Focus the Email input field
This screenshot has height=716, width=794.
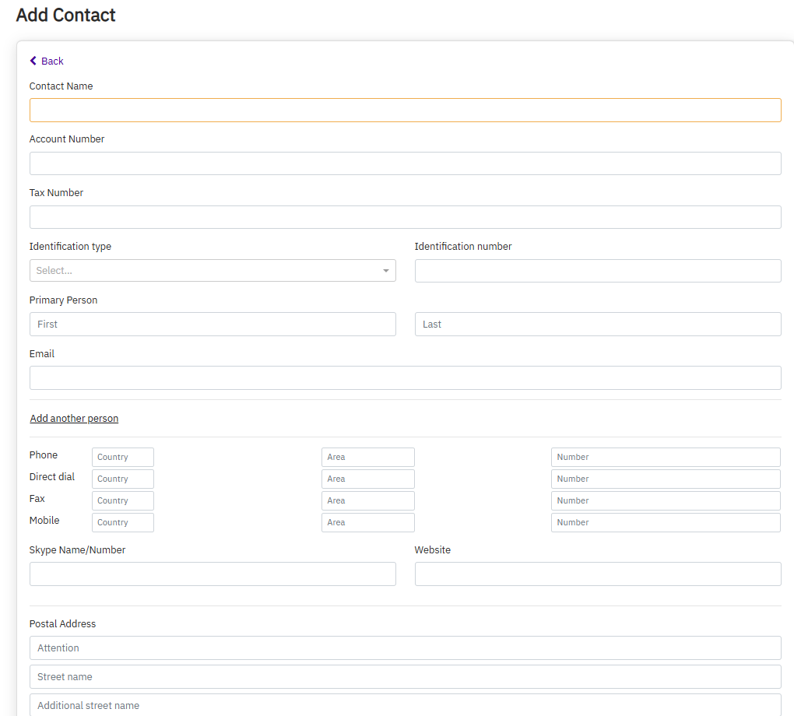[405, 378]
